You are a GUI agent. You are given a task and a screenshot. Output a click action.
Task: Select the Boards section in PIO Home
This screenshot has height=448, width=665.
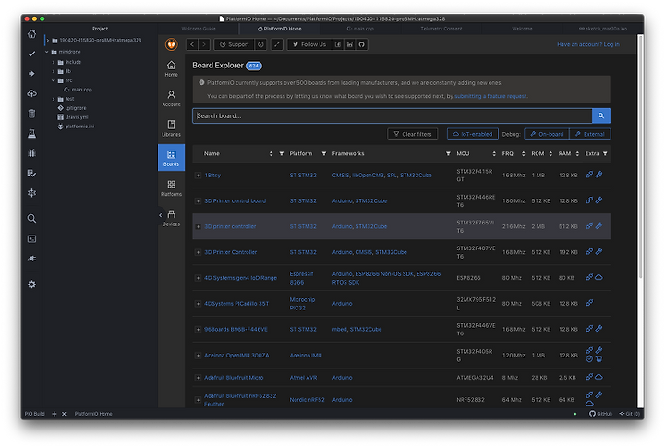[x=172, y=158]
